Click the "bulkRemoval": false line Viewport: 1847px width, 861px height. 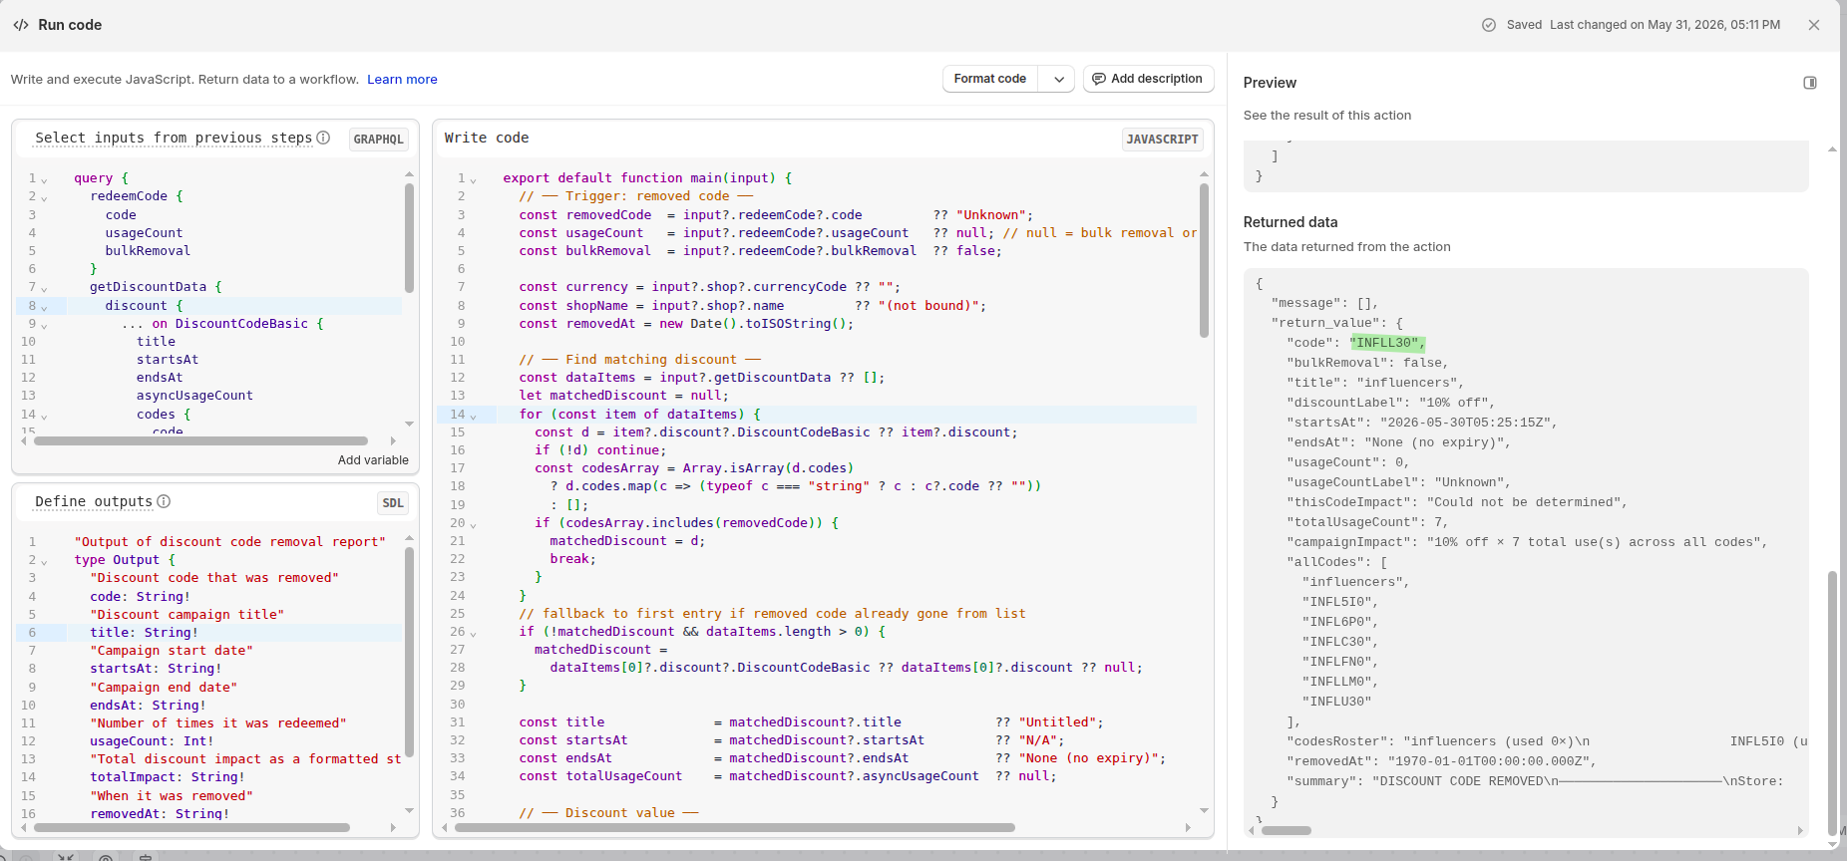tap(1367, 363)
